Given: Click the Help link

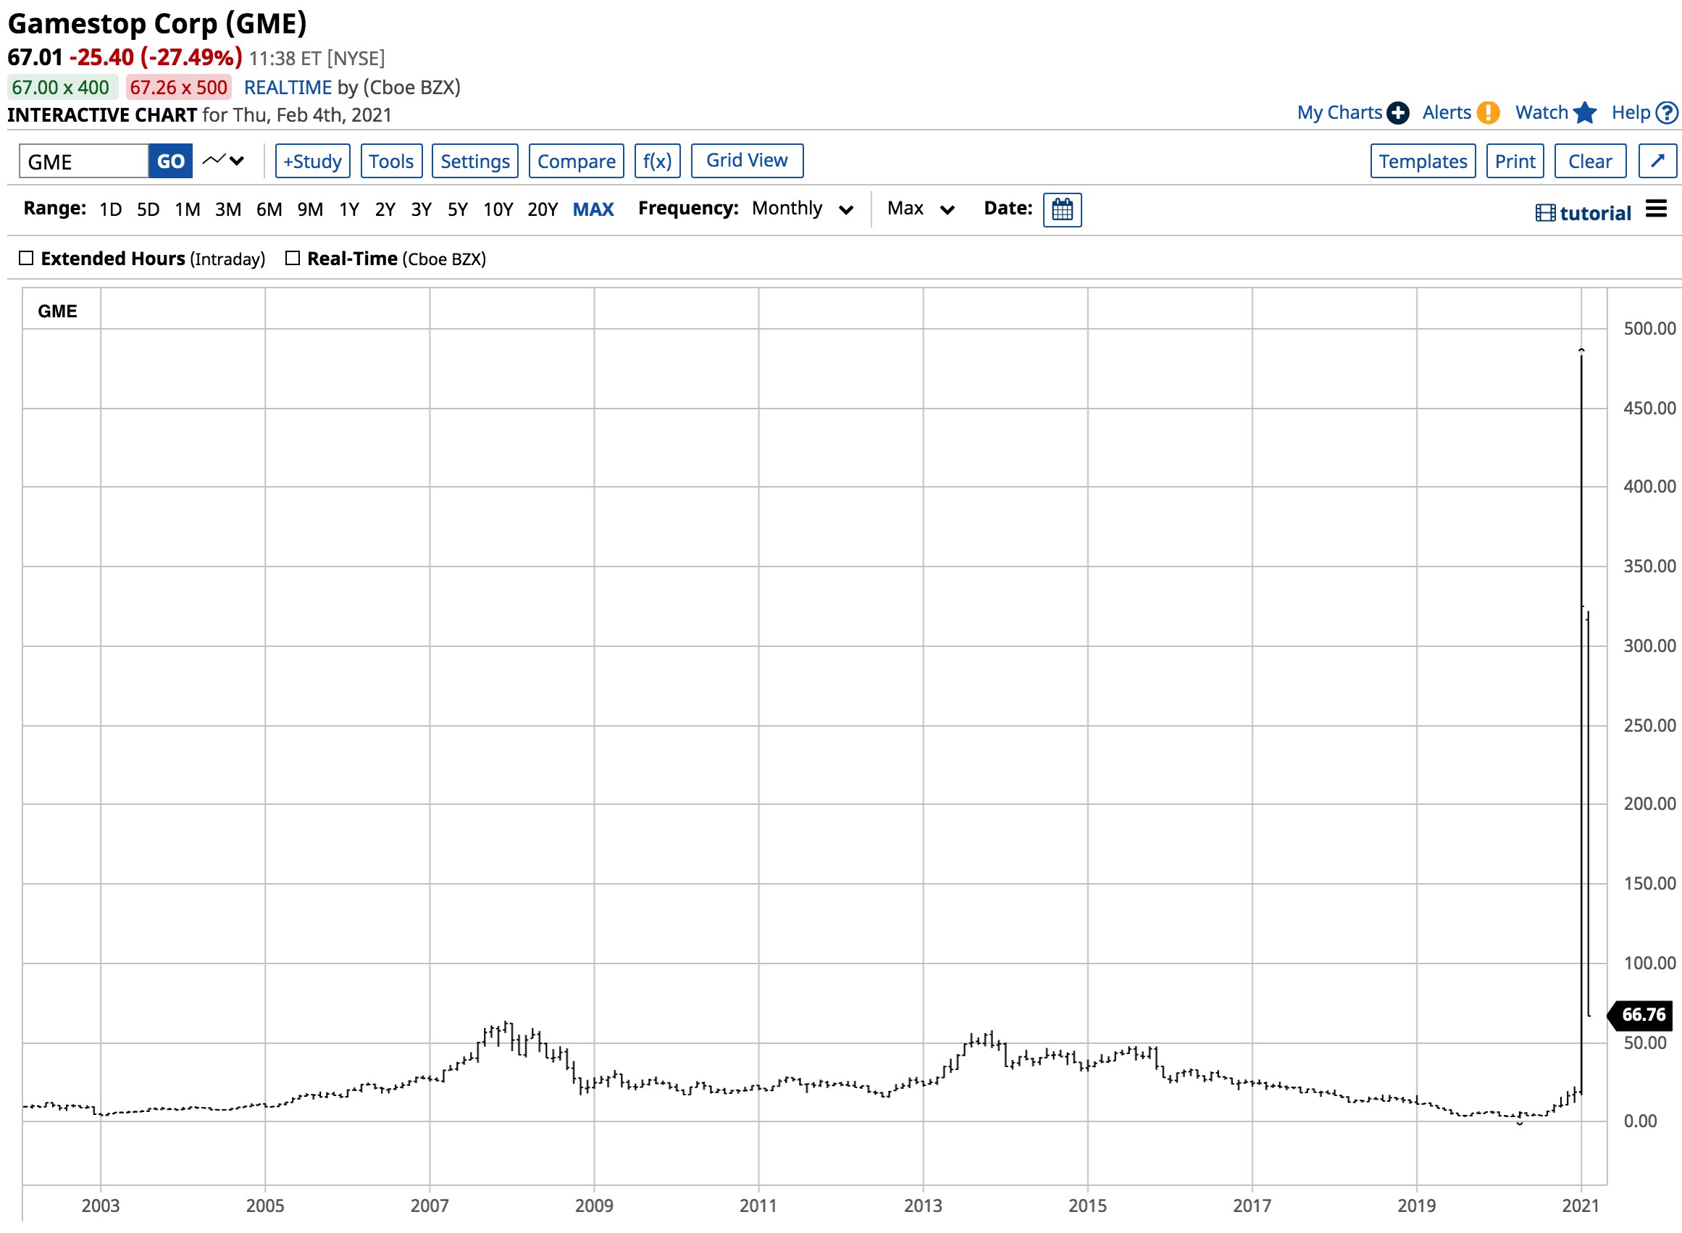Looking at the screenshot, I should (1631, 113).
